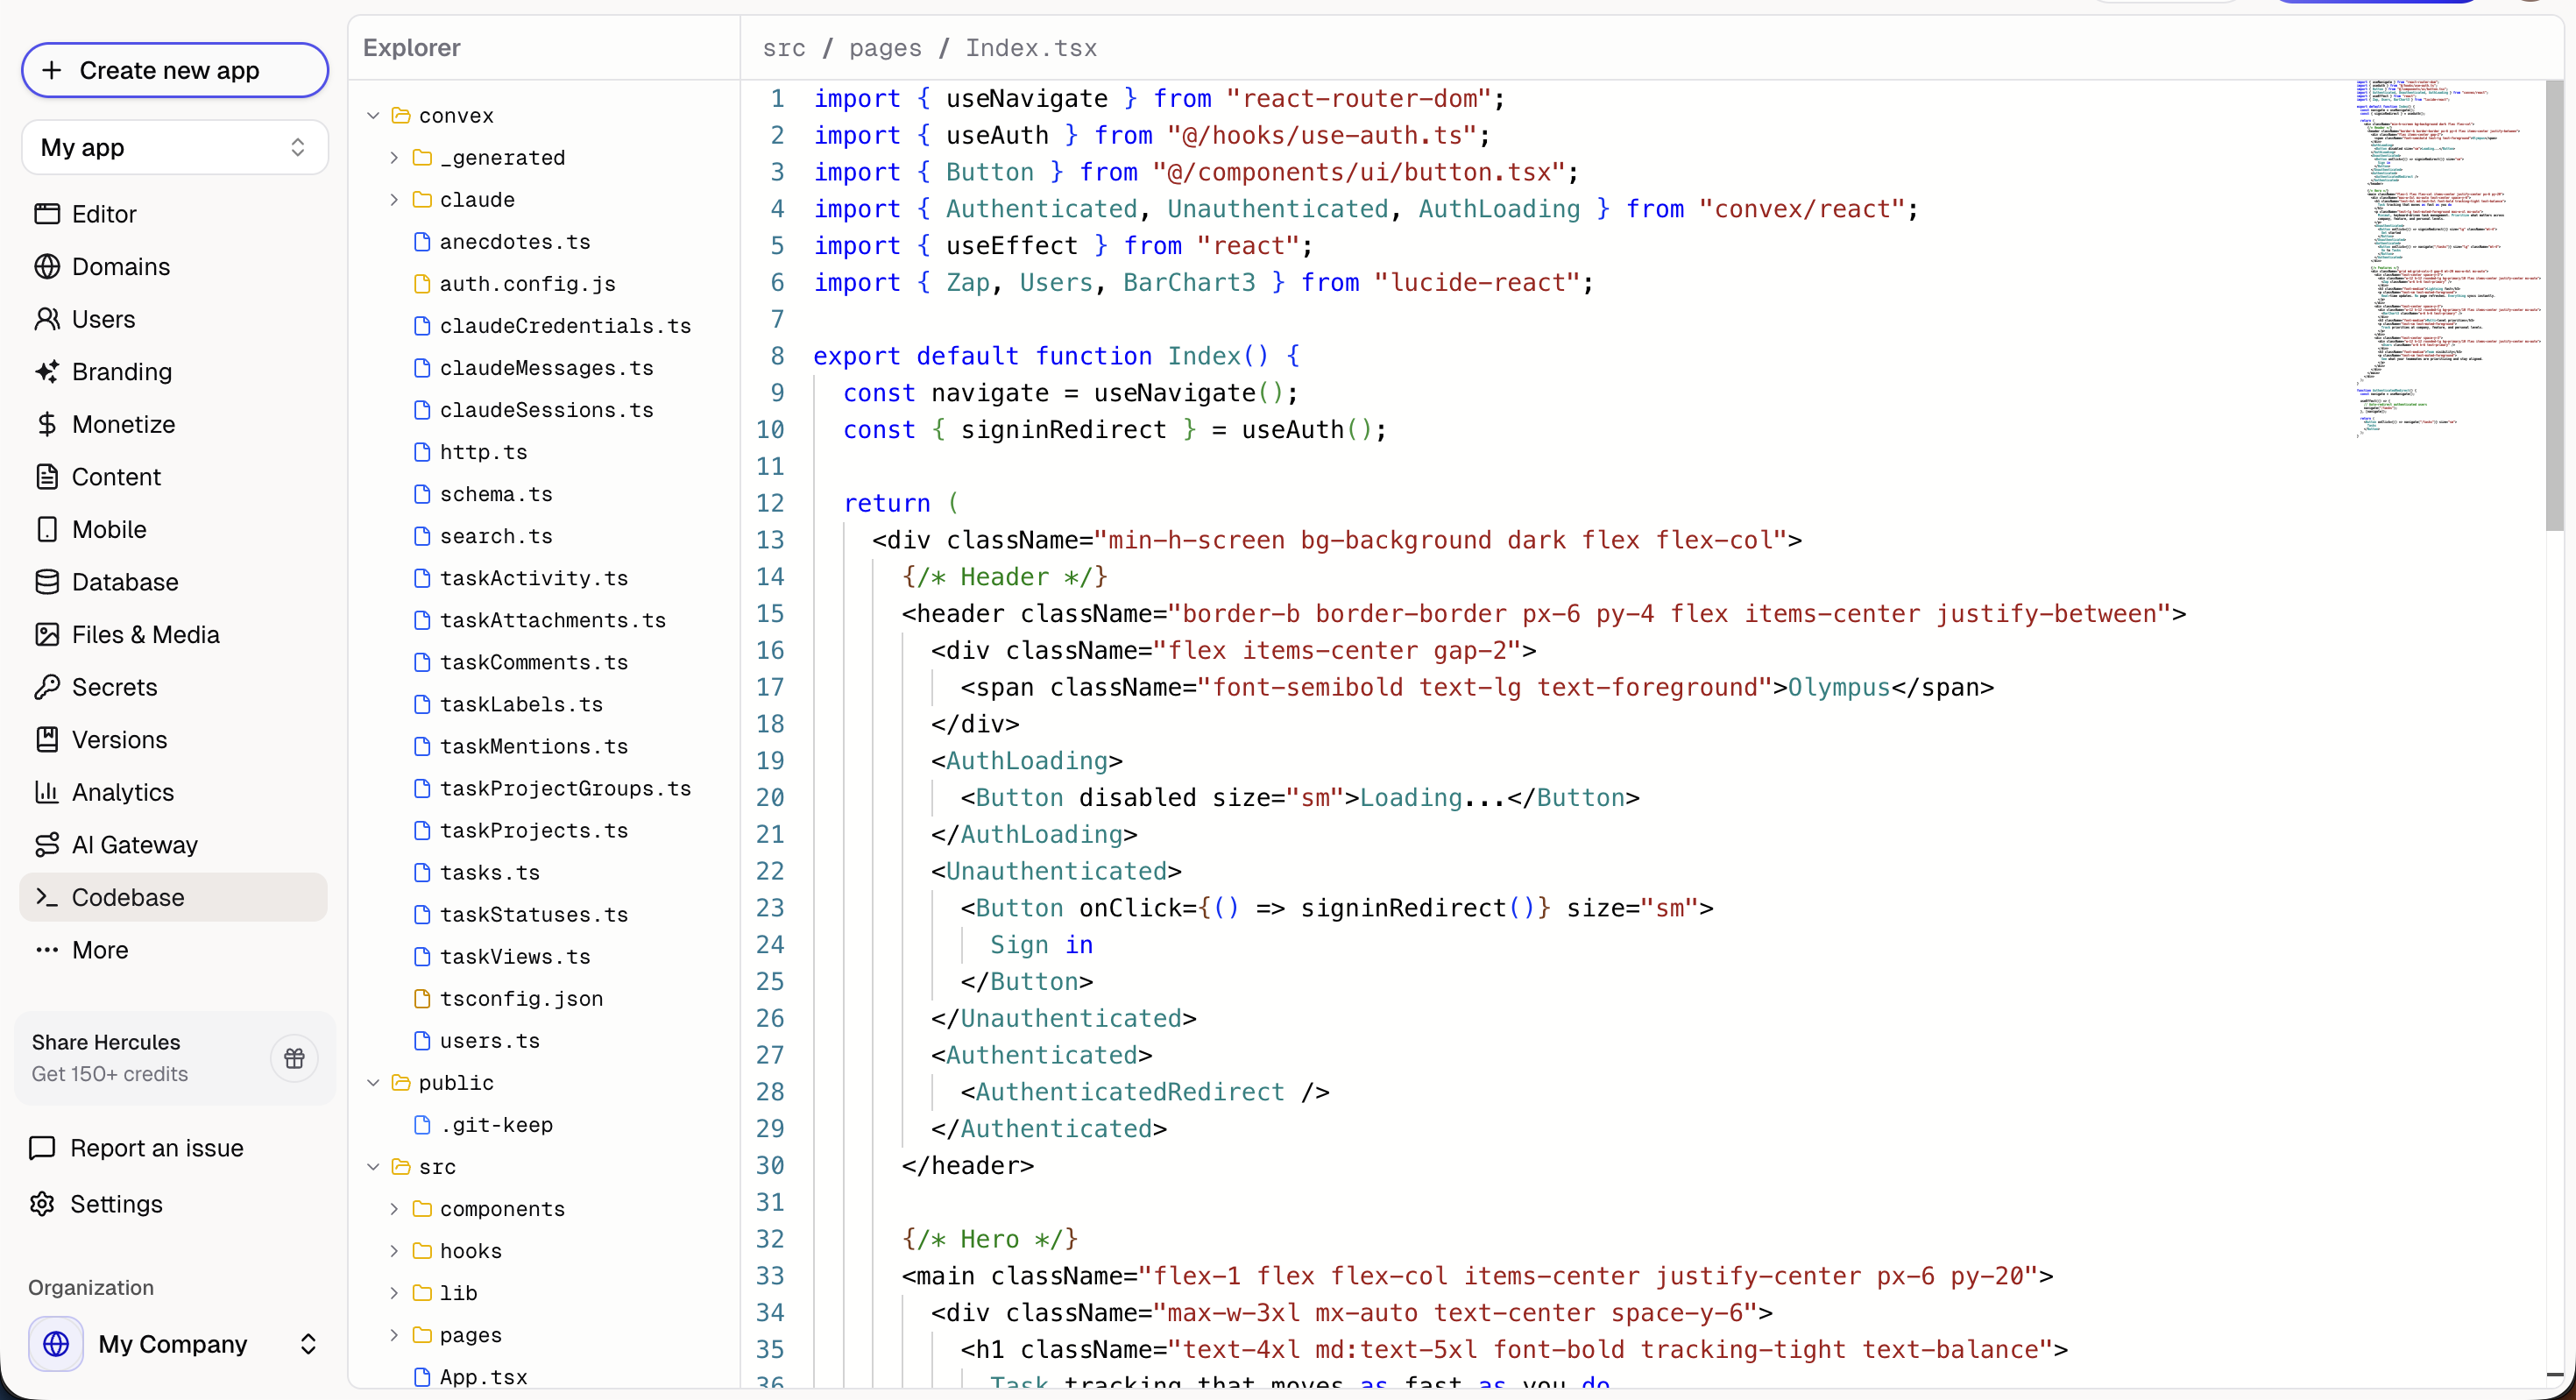The height and width of the screenshot is (1400, 2576).
Task: Select the Users people icon
Action: (x=48, y=318)
